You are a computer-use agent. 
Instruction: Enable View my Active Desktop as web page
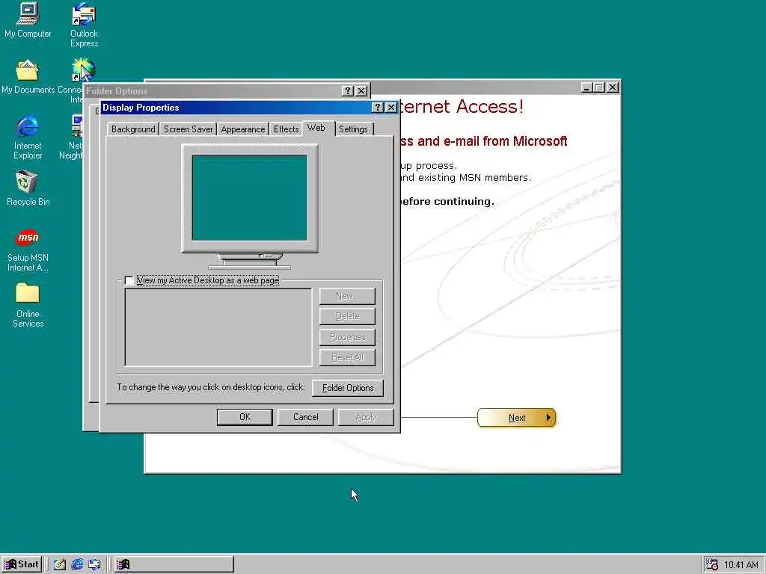[129, 281]
